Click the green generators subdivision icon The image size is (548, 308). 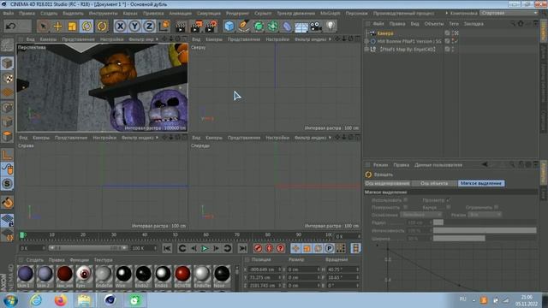tap(259, 27)
